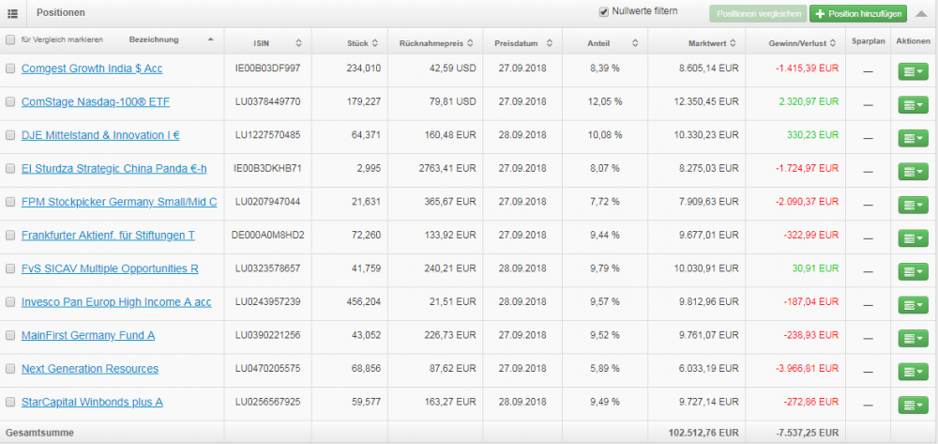Image resolution: width=938 pixels, height=444 pixels.
Task: Open actions menu for EI Sturdza China Panda
Action: [913, 171]
